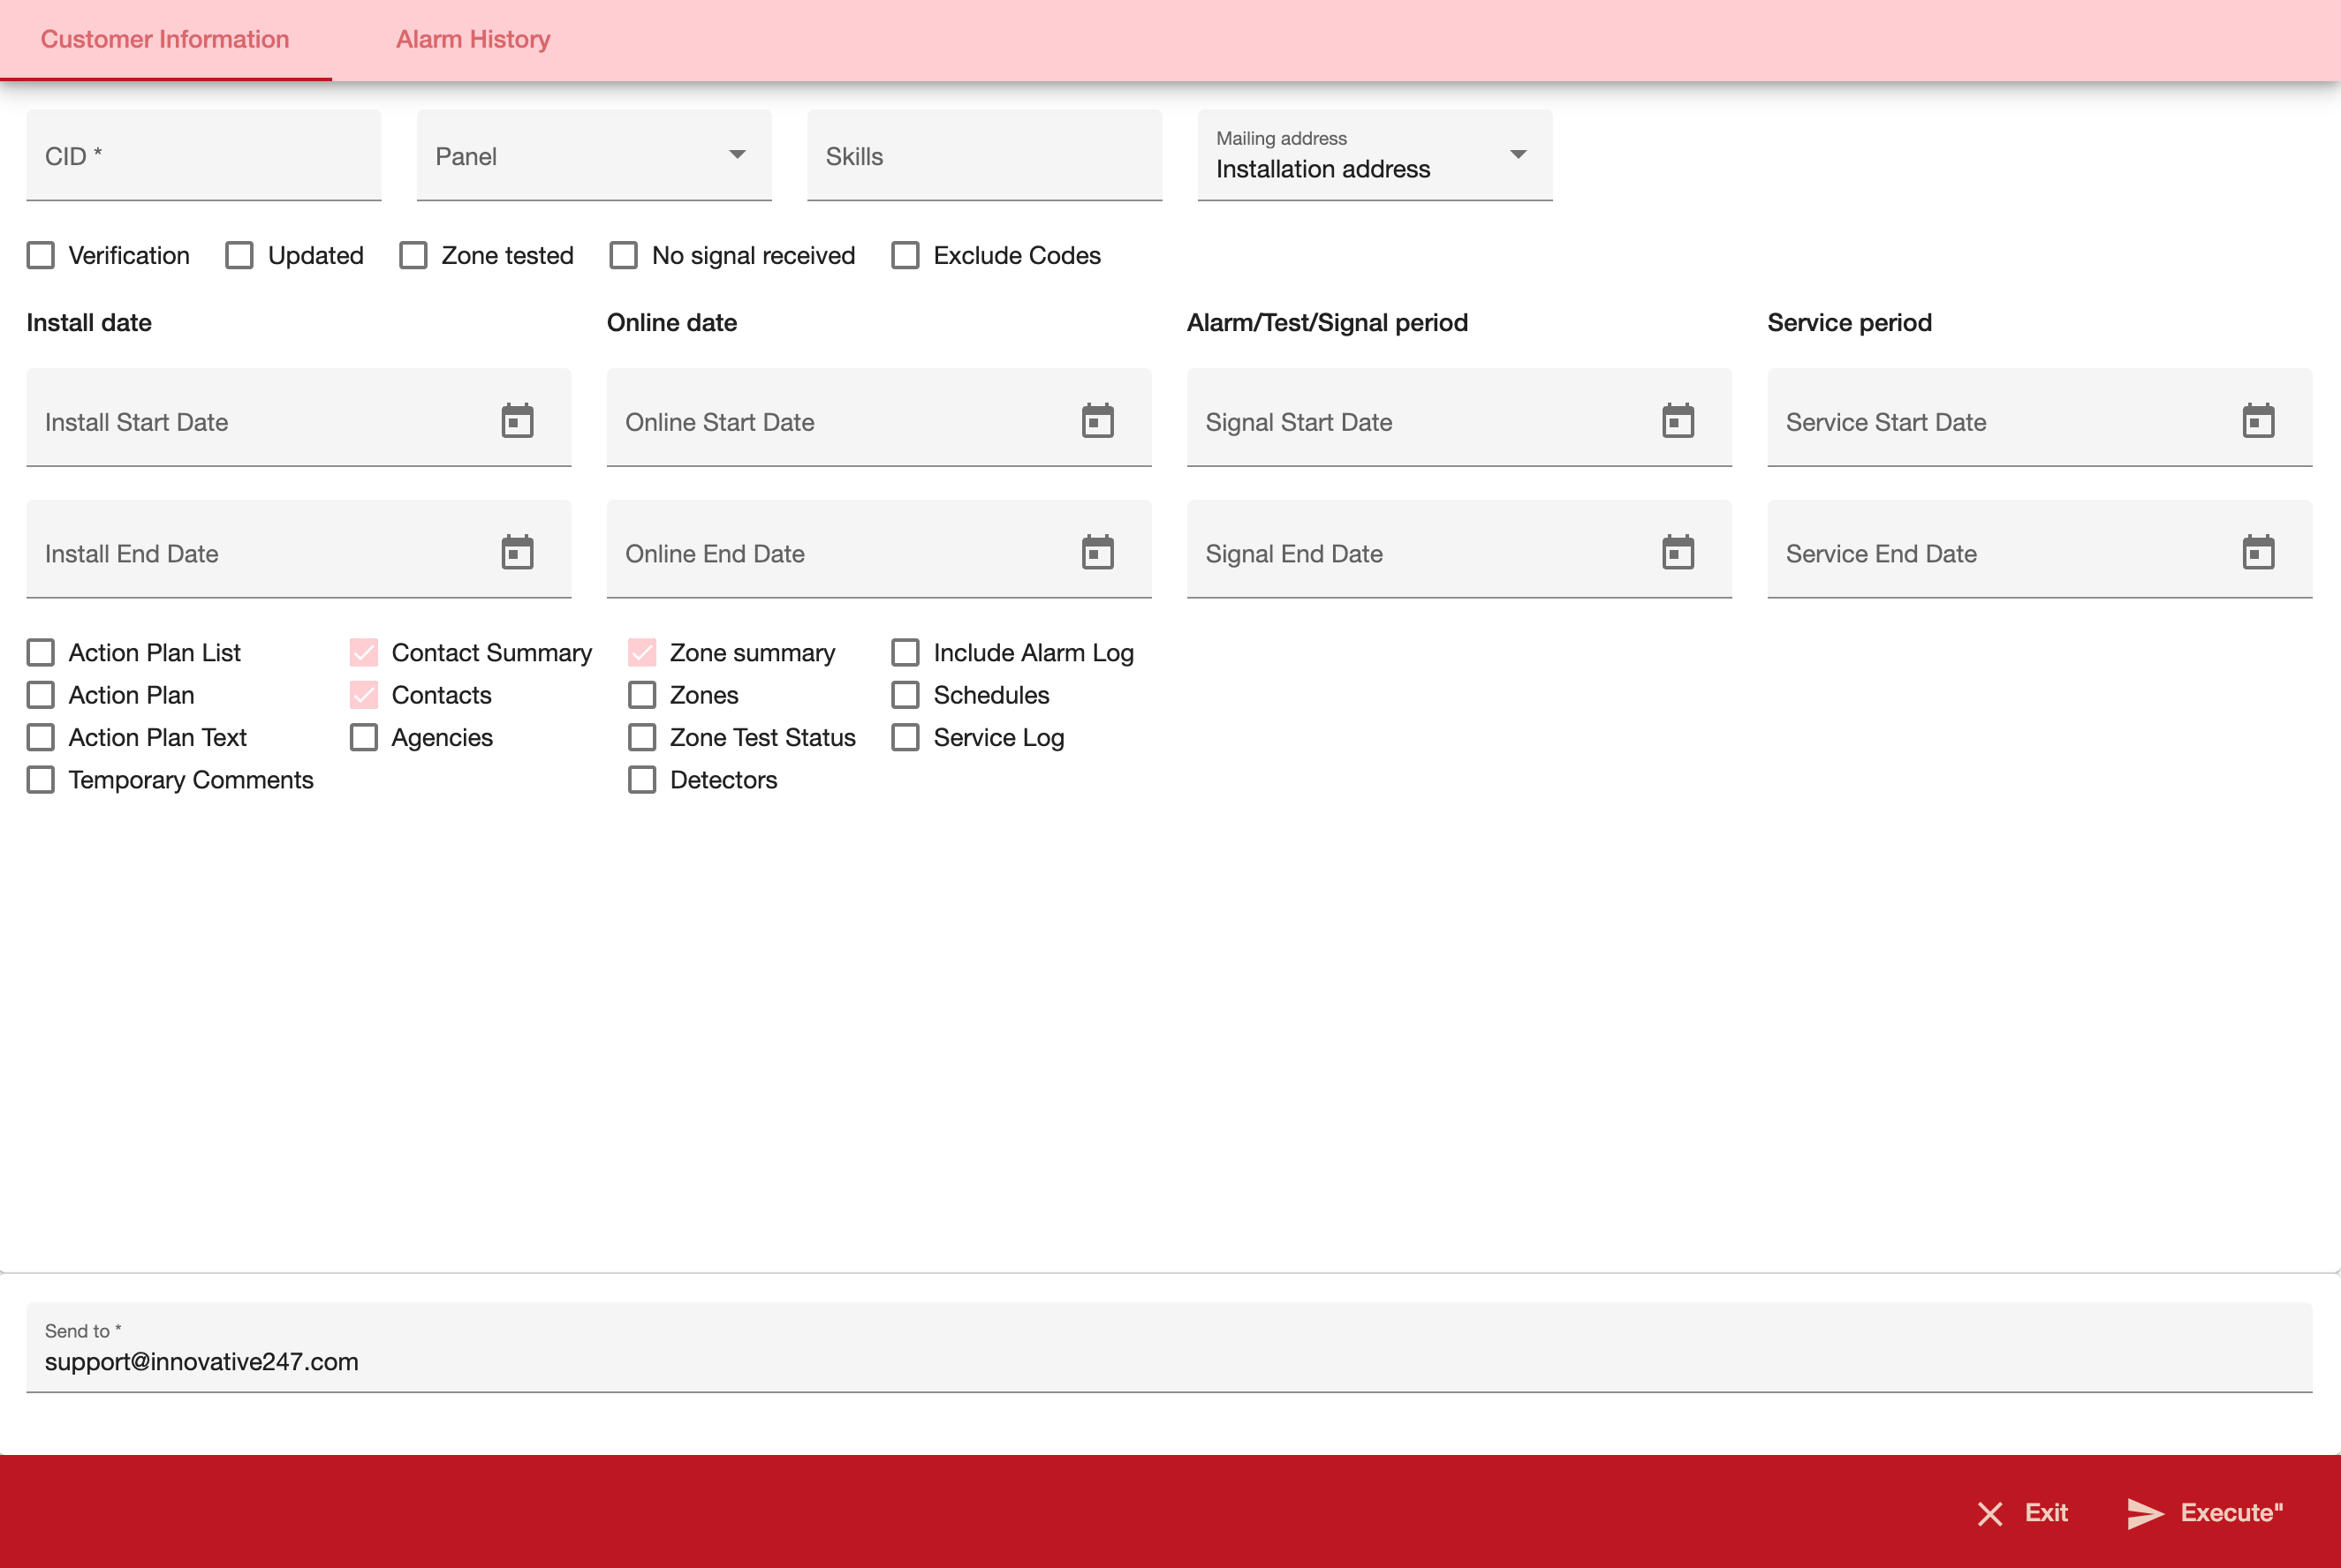Check the Schedules option
This screenshot has height=1568, width=2341.
(905, 695)
